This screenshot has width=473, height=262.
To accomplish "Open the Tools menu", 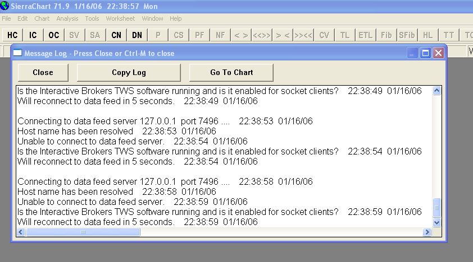I will coord(92,18).
